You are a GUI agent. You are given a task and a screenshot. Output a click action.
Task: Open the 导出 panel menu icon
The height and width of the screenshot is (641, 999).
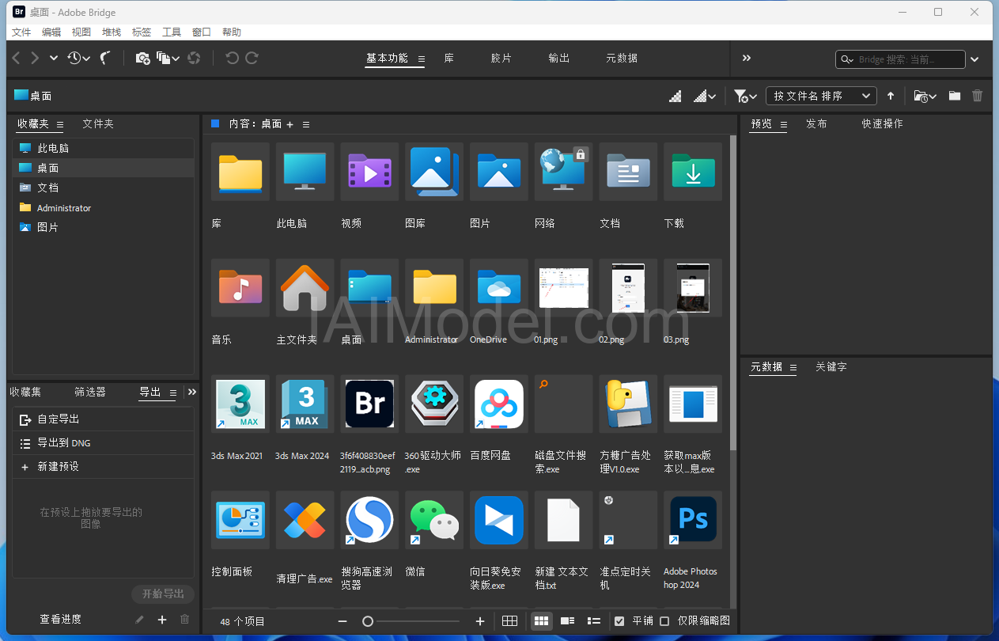point(173,393)
